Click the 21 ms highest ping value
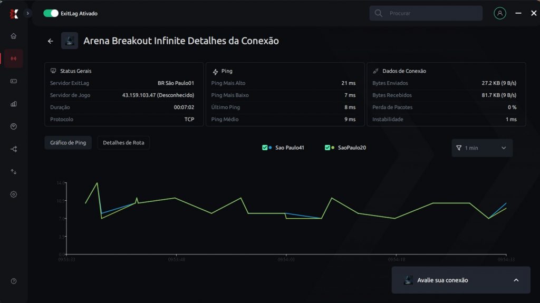The height and width of the screenshot is (303, 540). tap(349, 83)
